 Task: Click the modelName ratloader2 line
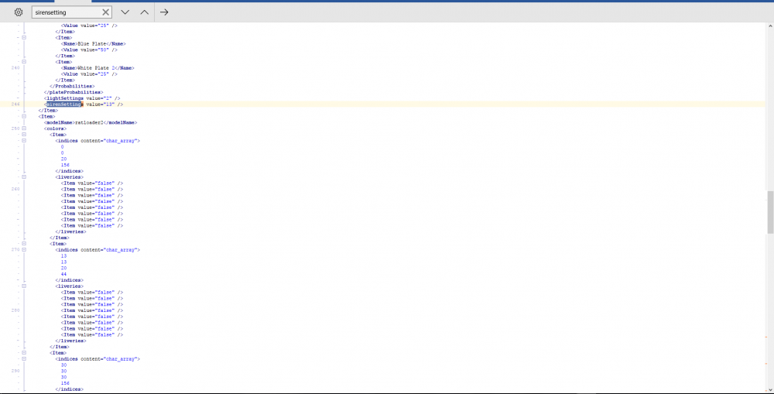point(91,122)
